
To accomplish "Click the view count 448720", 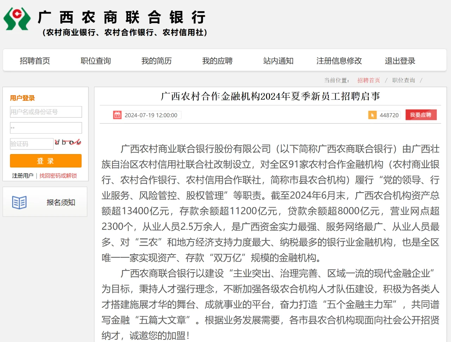I will click(x=389, y=115).
